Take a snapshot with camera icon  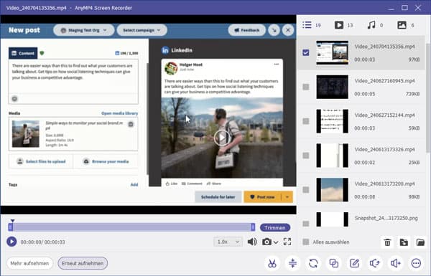267,242
